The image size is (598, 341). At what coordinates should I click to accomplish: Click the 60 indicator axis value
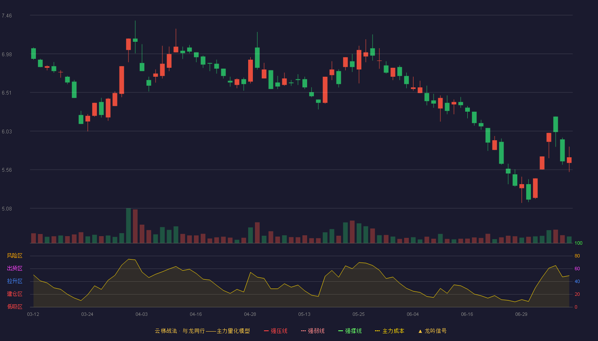(577, 269)
